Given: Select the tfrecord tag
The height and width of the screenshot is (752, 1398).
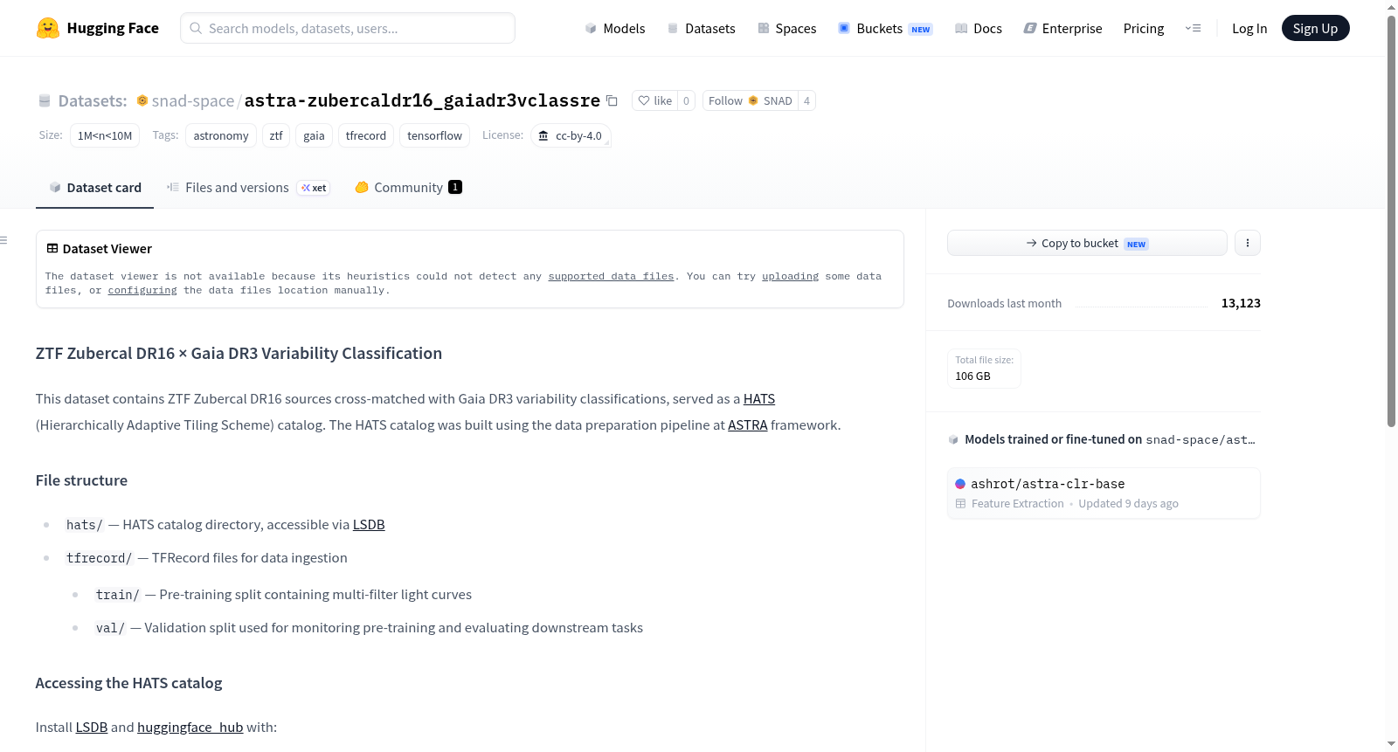Looking at the screenshot, I should 366,135.
